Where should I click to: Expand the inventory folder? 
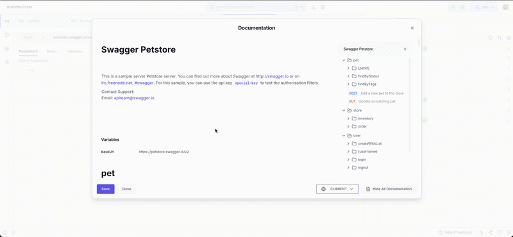(x=348, y=118)
